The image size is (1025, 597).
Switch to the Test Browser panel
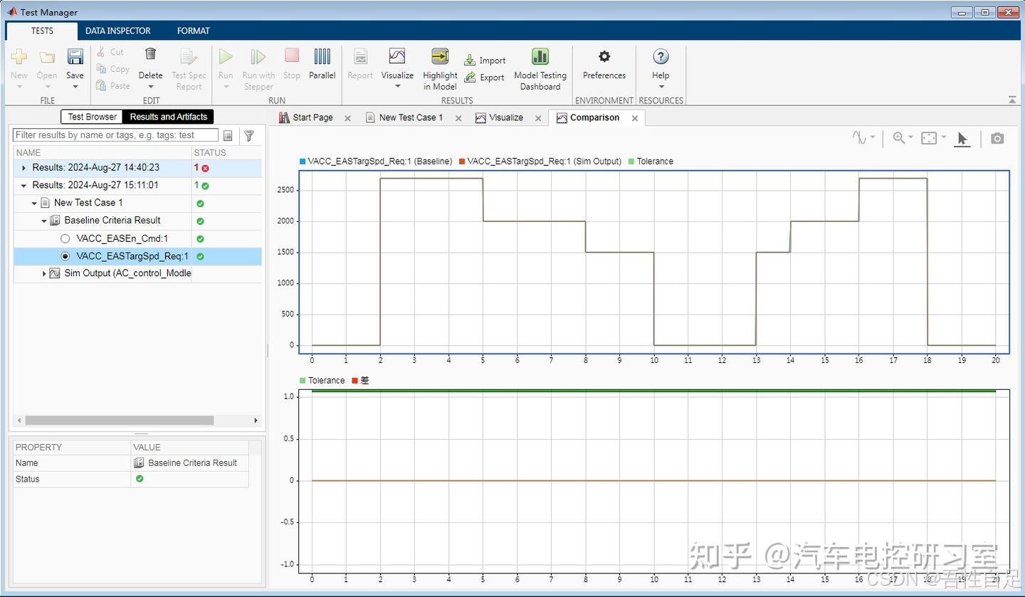tap(91, 116)
